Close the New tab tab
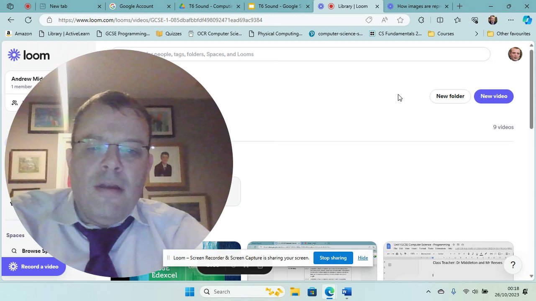536x301 pixels. (x=99, y=6)
